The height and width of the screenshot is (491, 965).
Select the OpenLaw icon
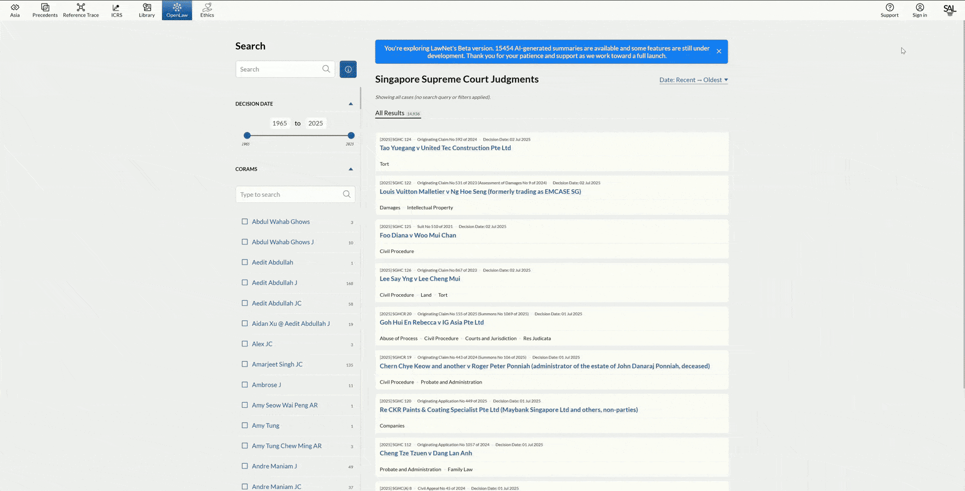(177, 11)
